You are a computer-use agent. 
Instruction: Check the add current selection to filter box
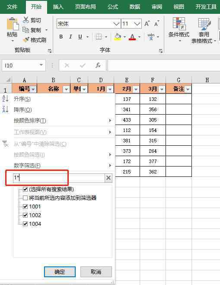tap(25, 198)
